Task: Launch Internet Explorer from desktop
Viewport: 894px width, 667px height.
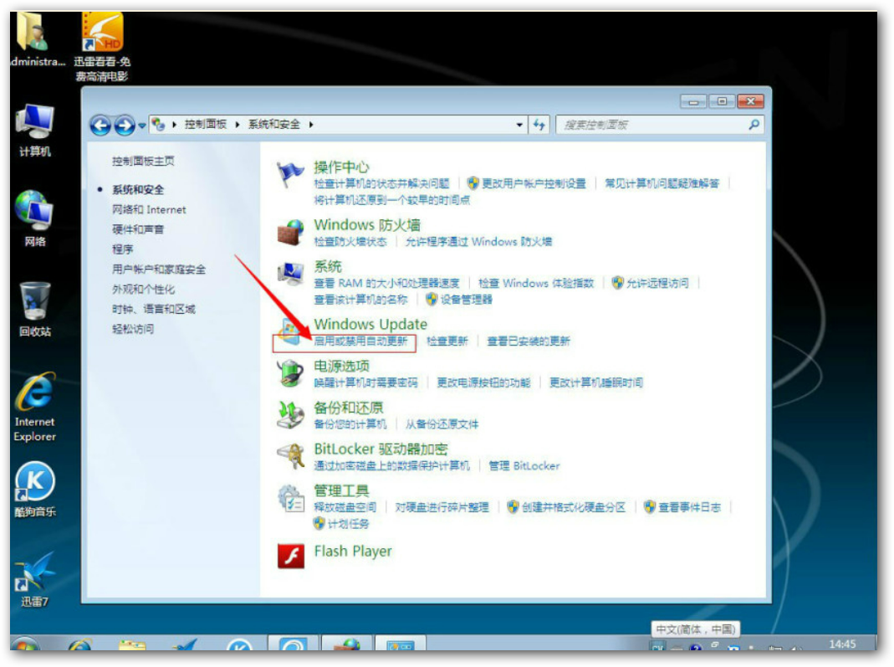Action: pyautogui.click(x=35, y=408)
